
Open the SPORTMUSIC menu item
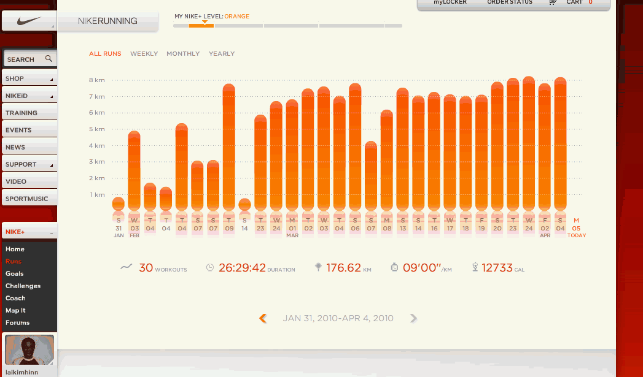(x=29, y=199)
